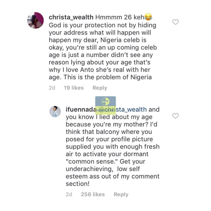
Task: Click the green arrow watermark logo
Action: (x=105, y=102)
